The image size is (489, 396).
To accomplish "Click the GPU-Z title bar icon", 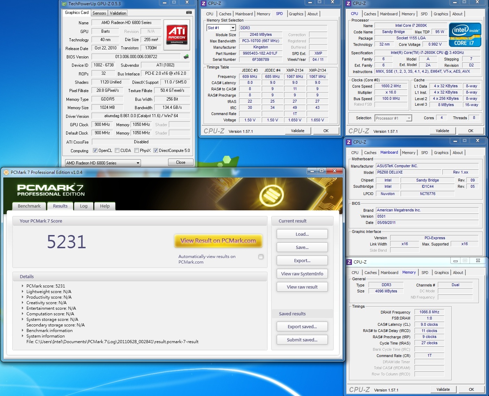I will (64, 4).
